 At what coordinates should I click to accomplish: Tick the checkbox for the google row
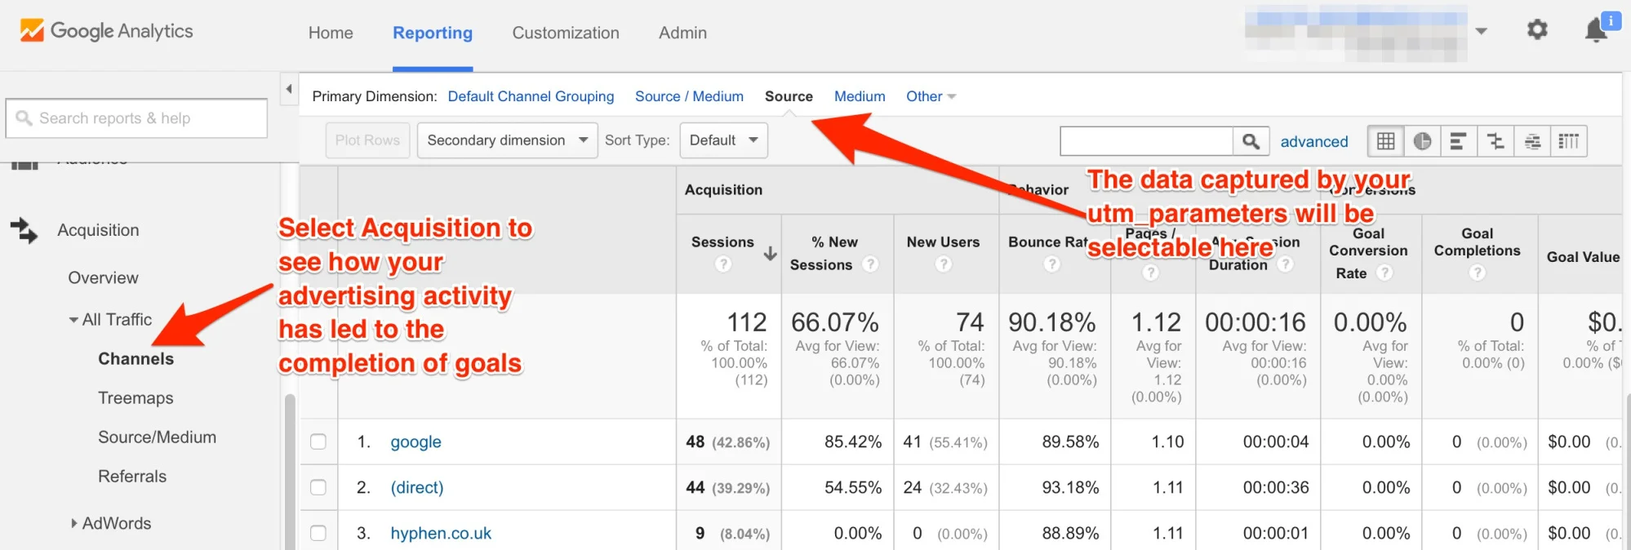pos(318,441)
